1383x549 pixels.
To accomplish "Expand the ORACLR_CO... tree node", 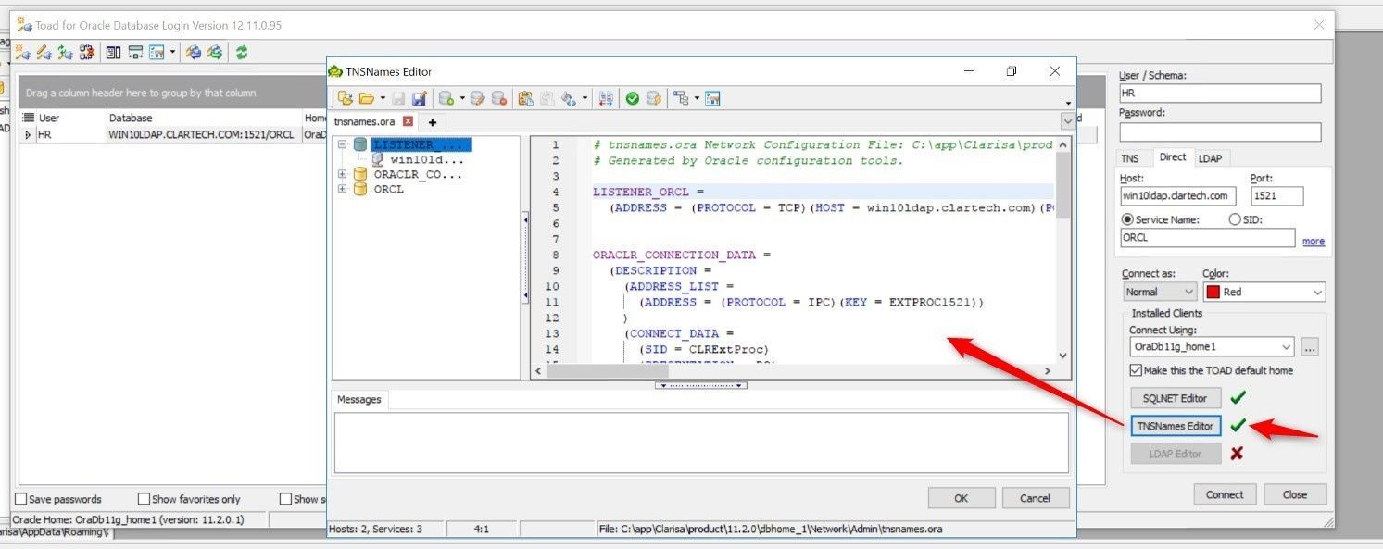I will (x=343, y=174).
